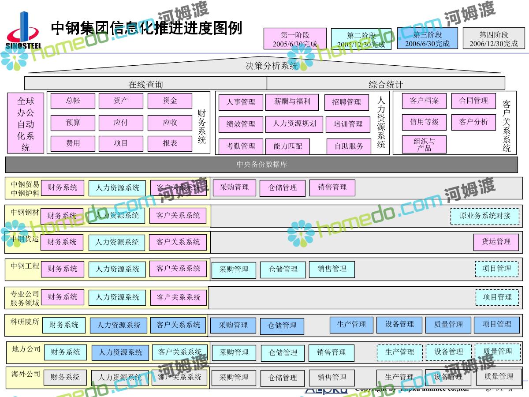Viewport: 529px width, 397px height.
Task: Select the 人事管理 box
Action: click(241, 102)
